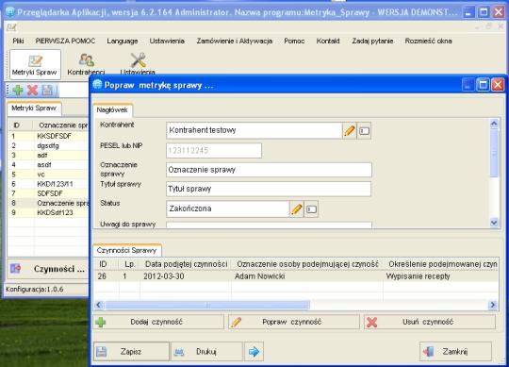Select the row KKSDFSDF in the list
This screenshot has width=509, height=367.
pyautogui.click(x=48, y=136)
